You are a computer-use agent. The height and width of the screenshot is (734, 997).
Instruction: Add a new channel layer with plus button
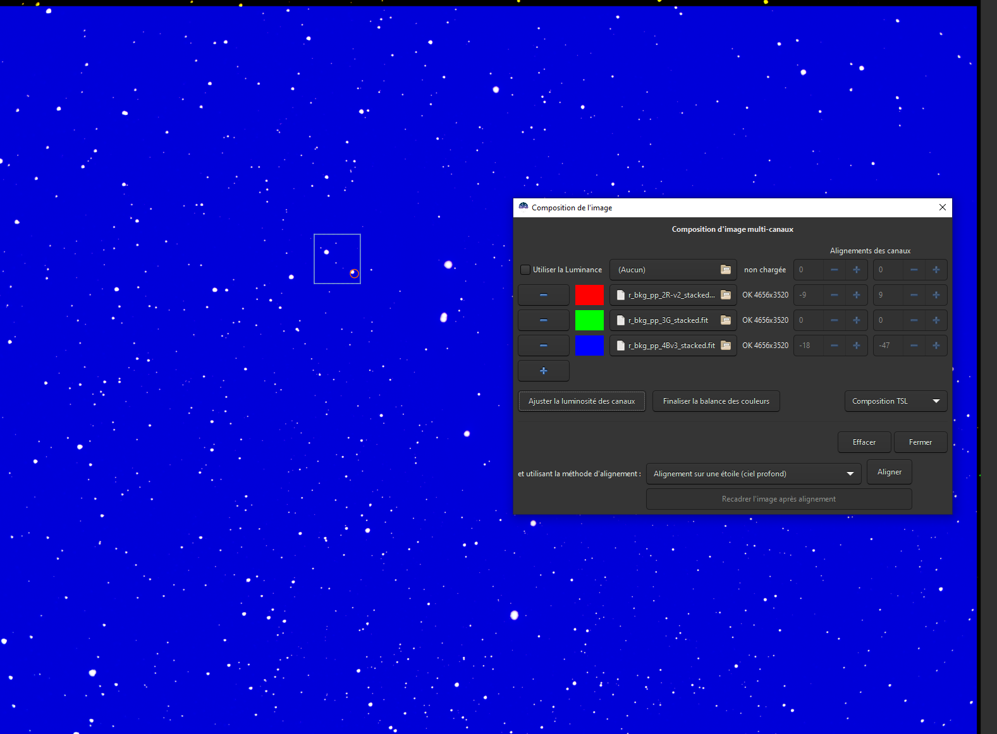tap(544, 371)
